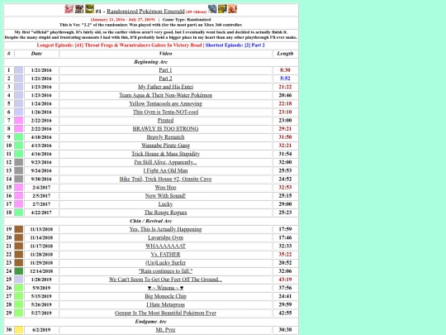446x335 pixels.
Task: Click the light green swatch in row 26
Action: pos(19,288)
